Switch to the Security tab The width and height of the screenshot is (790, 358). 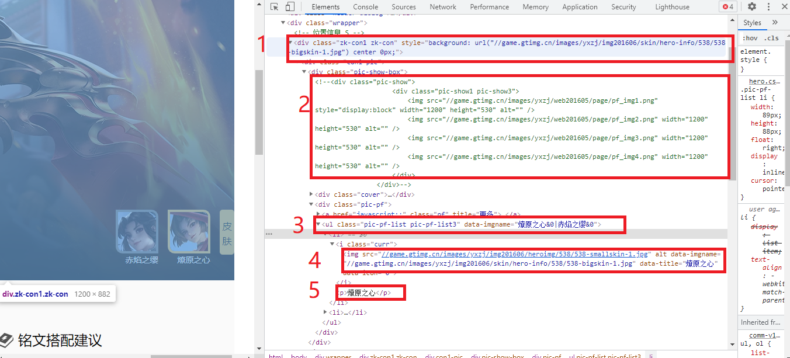623,7
